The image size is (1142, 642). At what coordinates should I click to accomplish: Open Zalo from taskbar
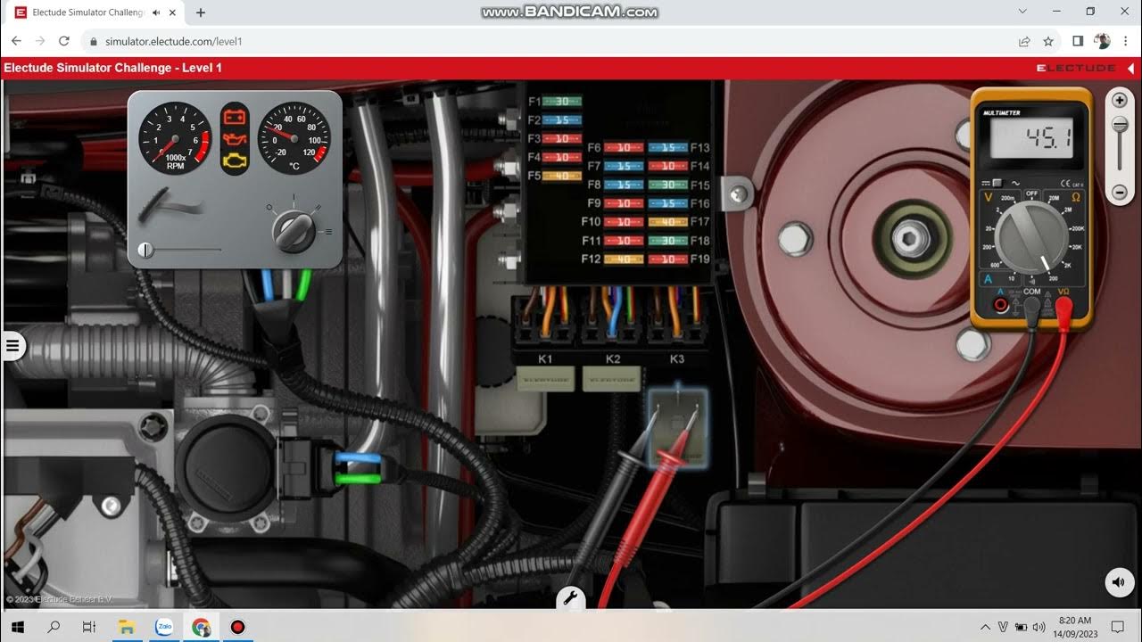(164, 627)
